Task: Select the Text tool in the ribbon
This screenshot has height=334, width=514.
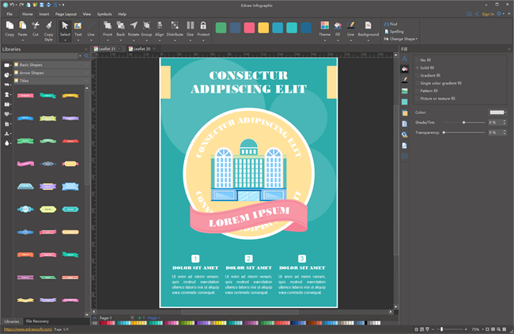Action: pyautogui.click(x=77, y=27)
